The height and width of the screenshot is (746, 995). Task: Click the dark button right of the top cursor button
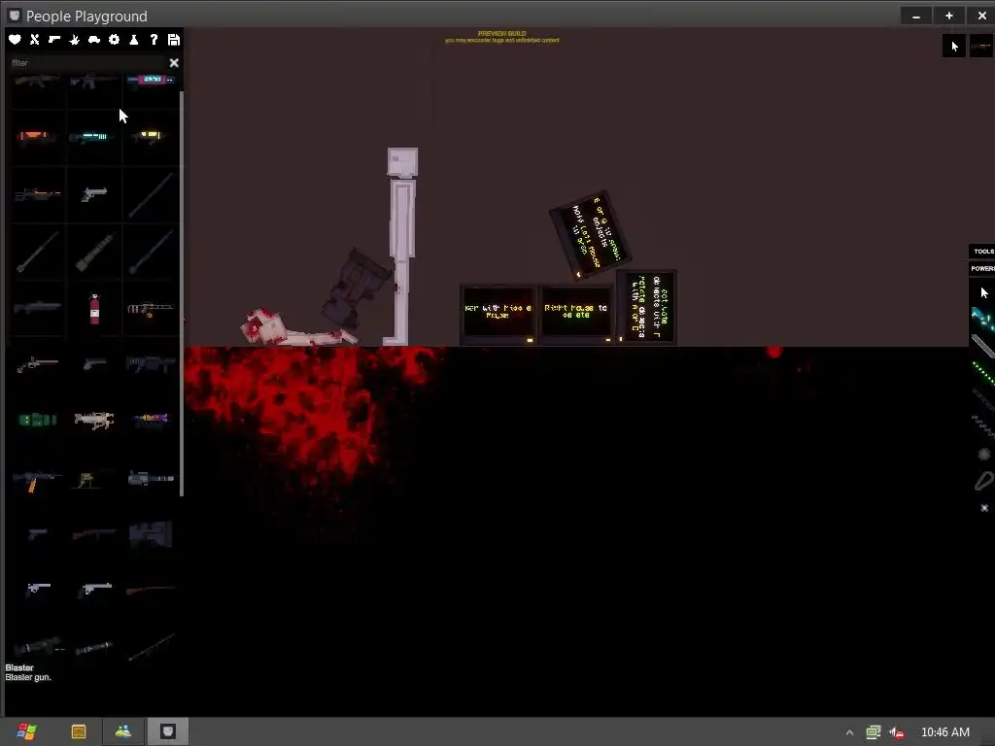pyautogui.click(x=981, y=46)
